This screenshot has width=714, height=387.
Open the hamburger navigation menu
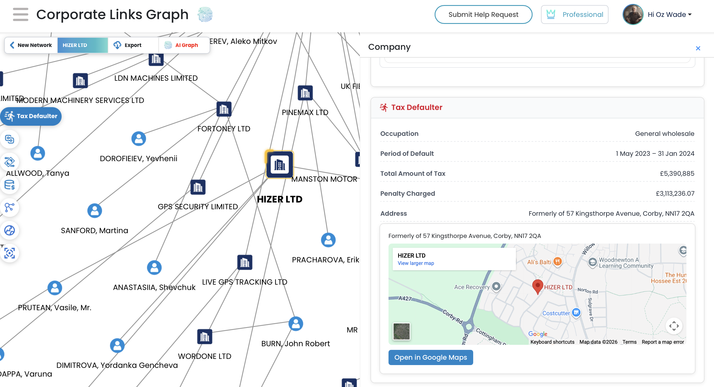[21, 14]
